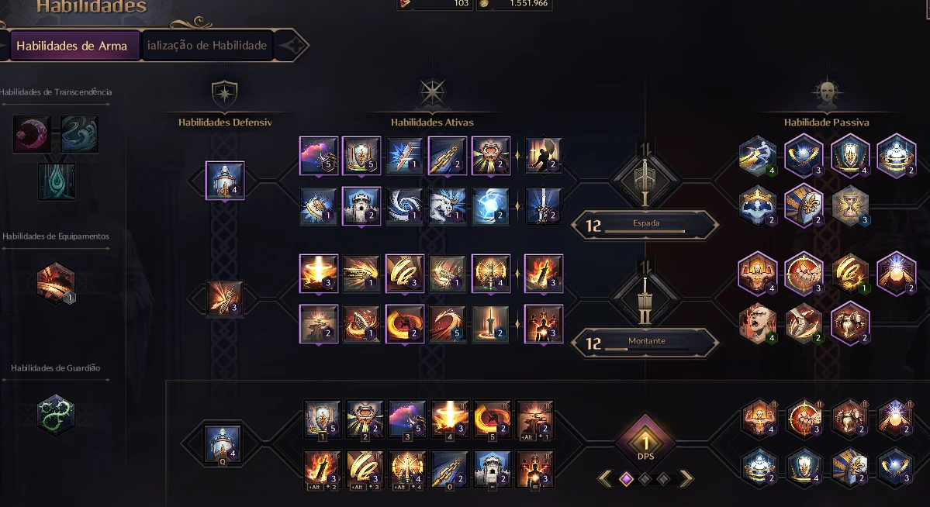Click the diamond arrow beside the skill tabs
The height and width of the screenshot is (507, 930).
click(292, 45)
